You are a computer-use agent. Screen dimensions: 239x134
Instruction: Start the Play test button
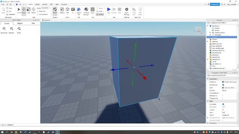click(109, 10)
